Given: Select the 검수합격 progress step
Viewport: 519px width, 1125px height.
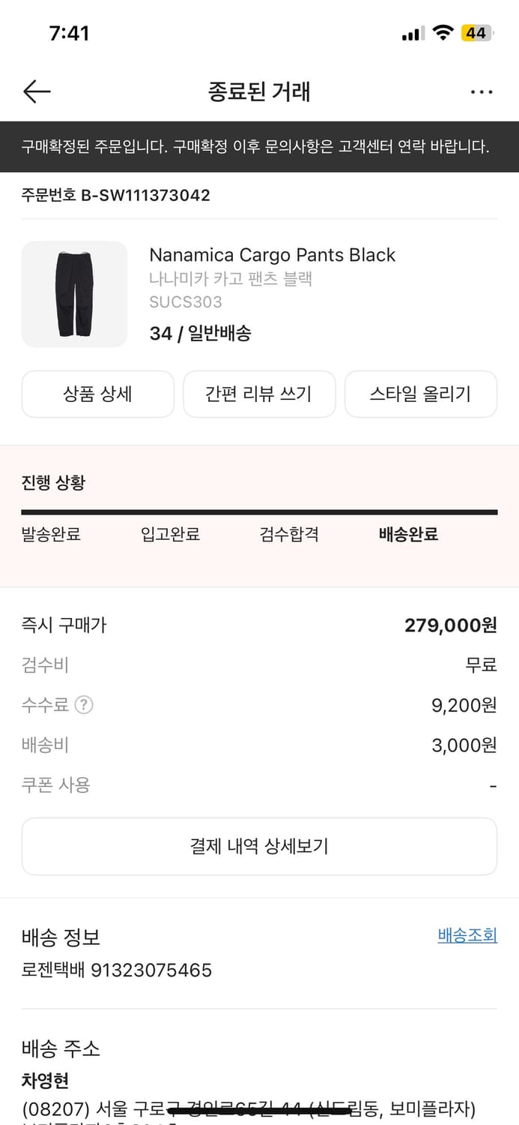Looking at the screenshot, I should 289,534.
